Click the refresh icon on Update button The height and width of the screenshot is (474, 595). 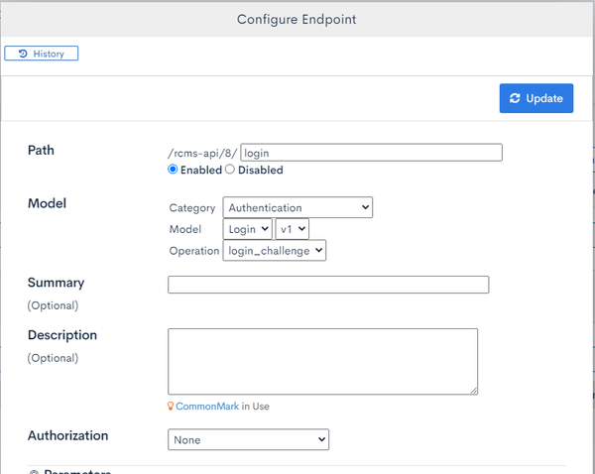515,98
